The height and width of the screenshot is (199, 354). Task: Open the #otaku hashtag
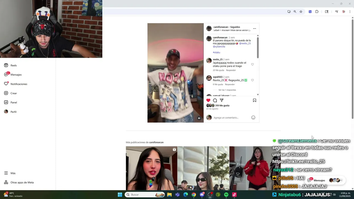(x=217, y=52)
